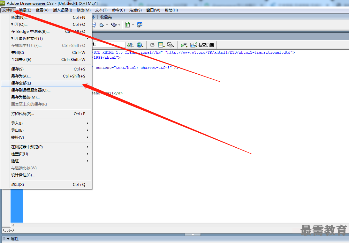Open the 查看(V) menu
Screen dimensions: 349x243
pos(42,10)
